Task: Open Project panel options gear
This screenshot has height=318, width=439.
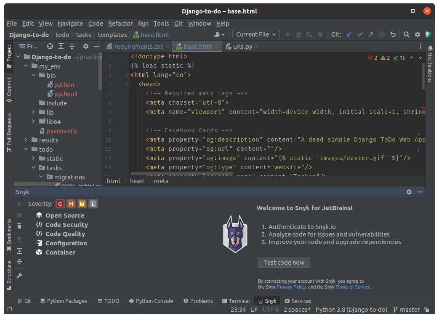Action: pos(86,46)
